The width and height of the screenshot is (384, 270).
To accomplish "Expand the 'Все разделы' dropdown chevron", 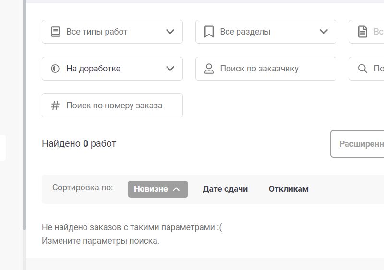I will (324, 32).
